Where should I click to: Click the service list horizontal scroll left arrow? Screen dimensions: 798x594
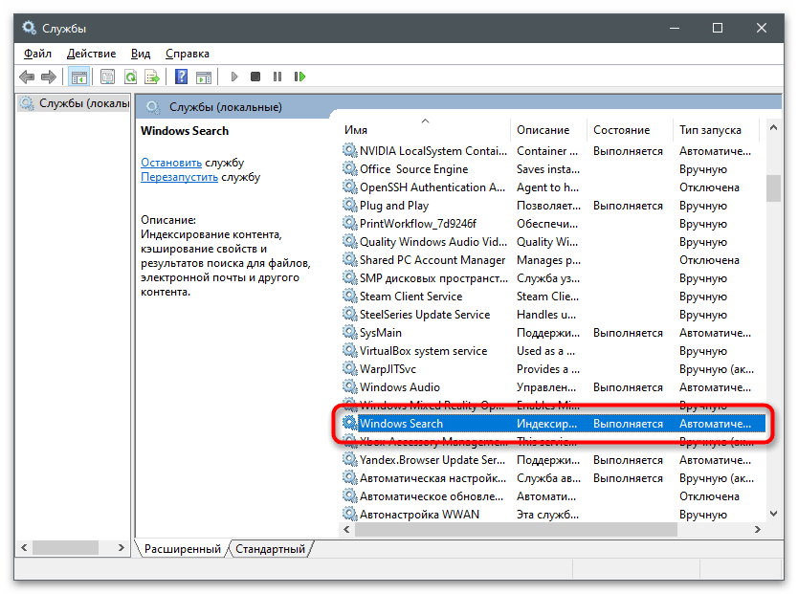tap(347, 529)
